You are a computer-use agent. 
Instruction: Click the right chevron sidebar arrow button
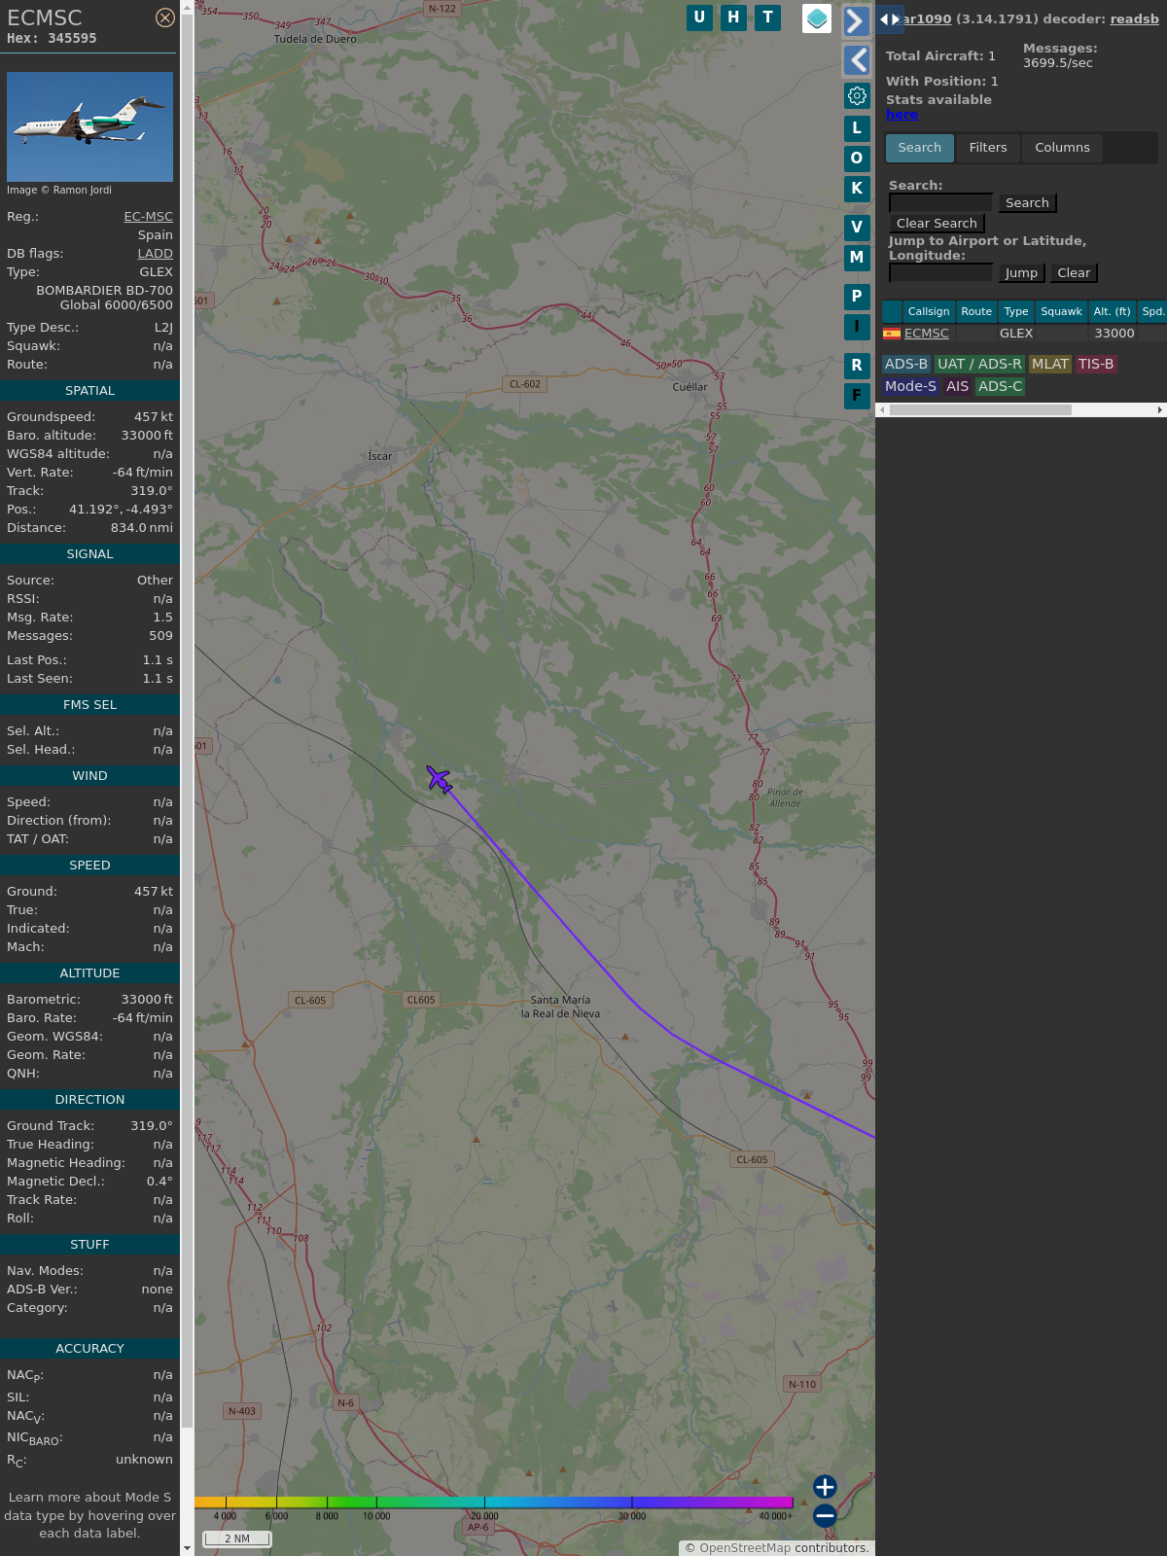pyautogui.click(x=856, y=21)
